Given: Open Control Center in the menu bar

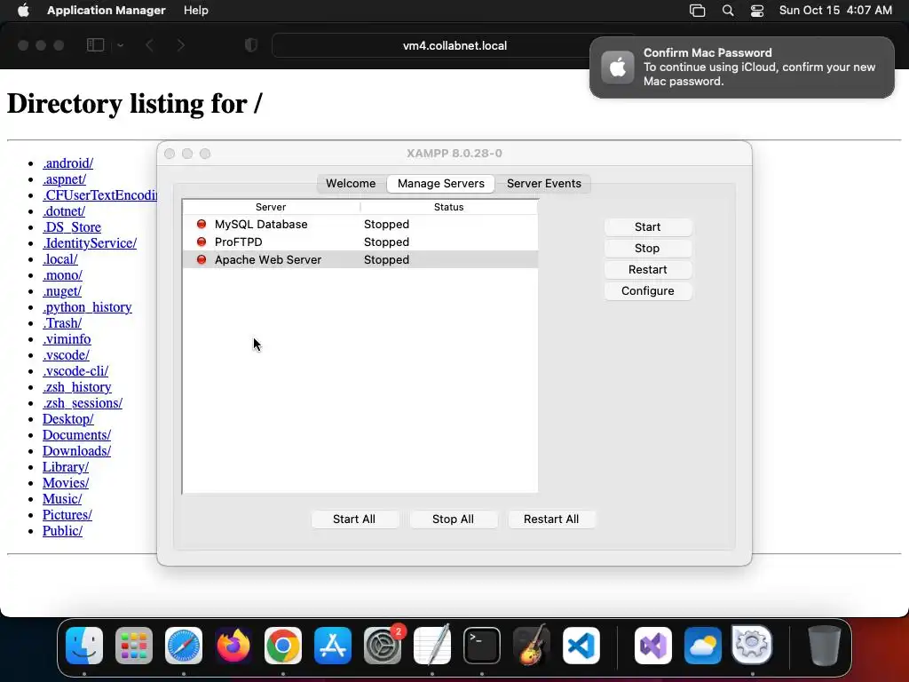Looking at the screenshot, I should point(757,11).
